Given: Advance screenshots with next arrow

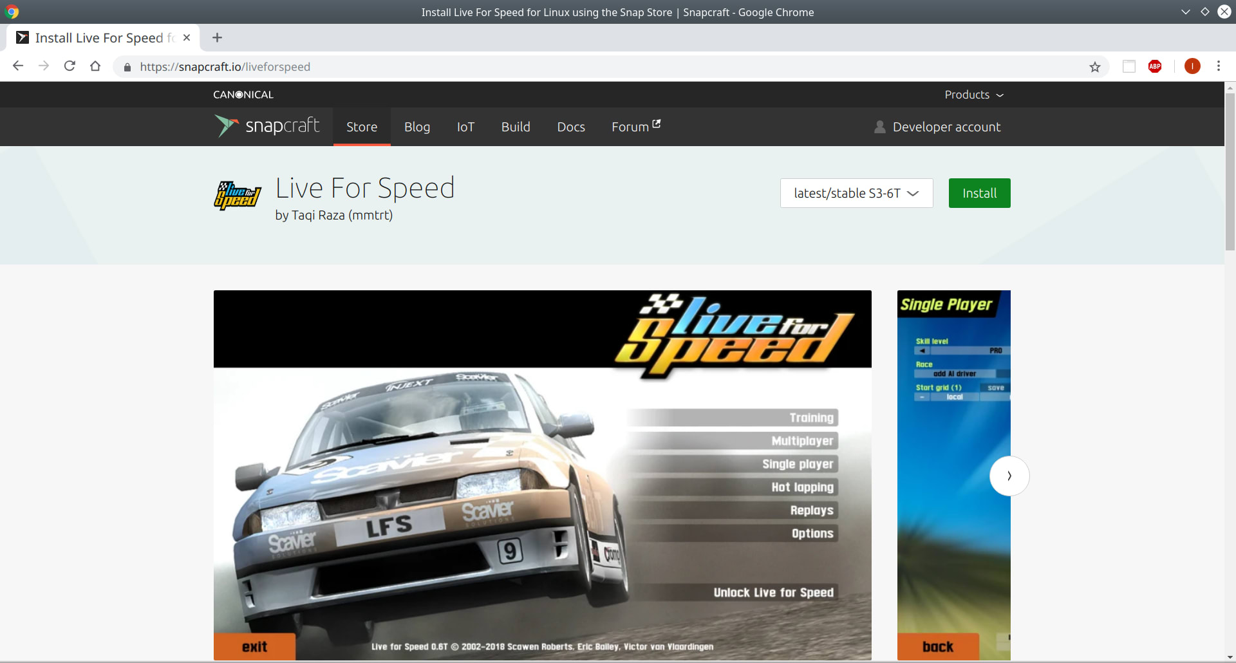Looking at the screenshot, I should pyautogui.click(x=1009, y=476).
